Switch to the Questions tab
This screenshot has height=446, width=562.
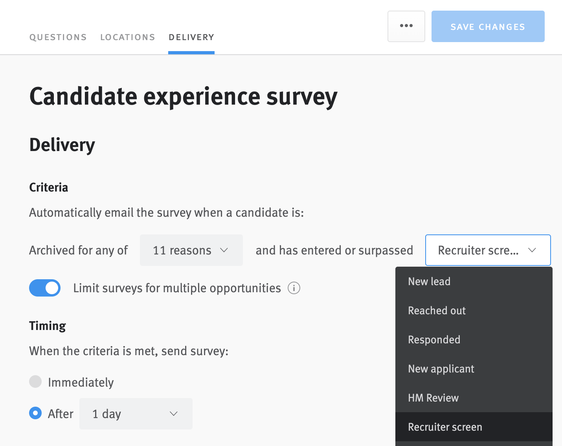(58, 37)
